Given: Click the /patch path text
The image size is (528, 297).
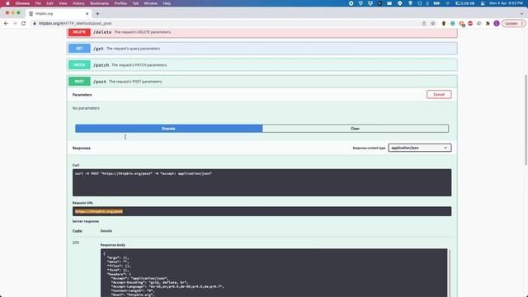Looking at the screenshot, I should tap(101, 65).
